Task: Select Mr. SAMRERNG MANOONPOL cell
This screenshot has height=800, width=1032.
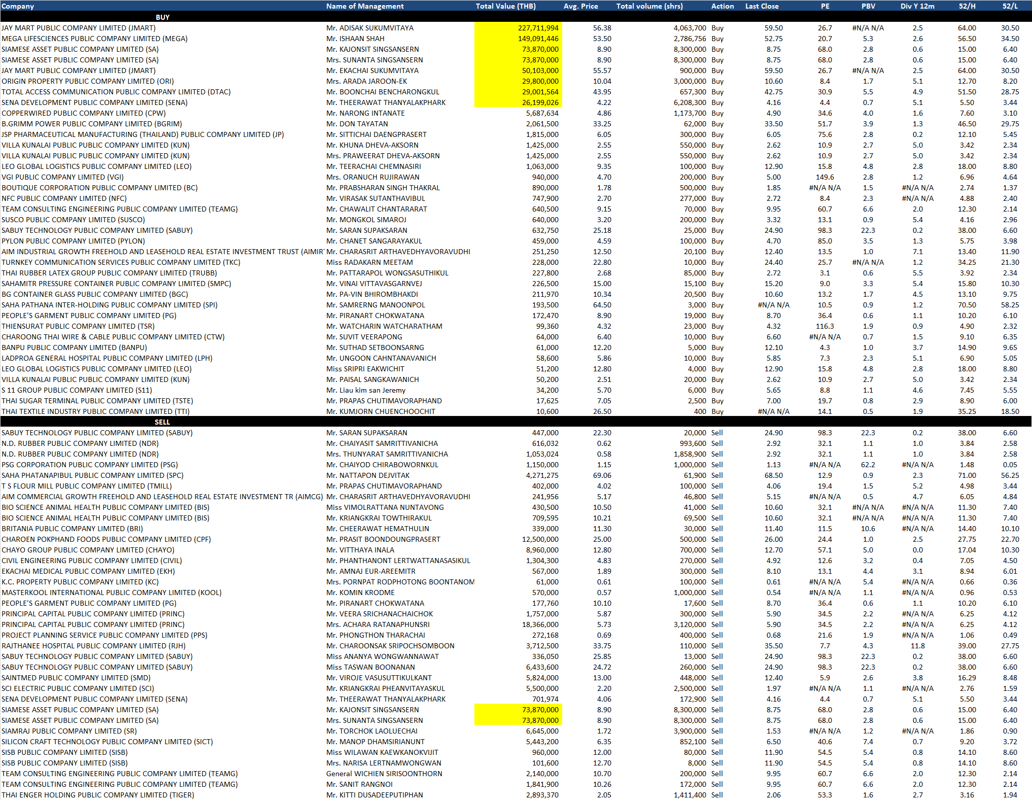Action: [376, 305]
